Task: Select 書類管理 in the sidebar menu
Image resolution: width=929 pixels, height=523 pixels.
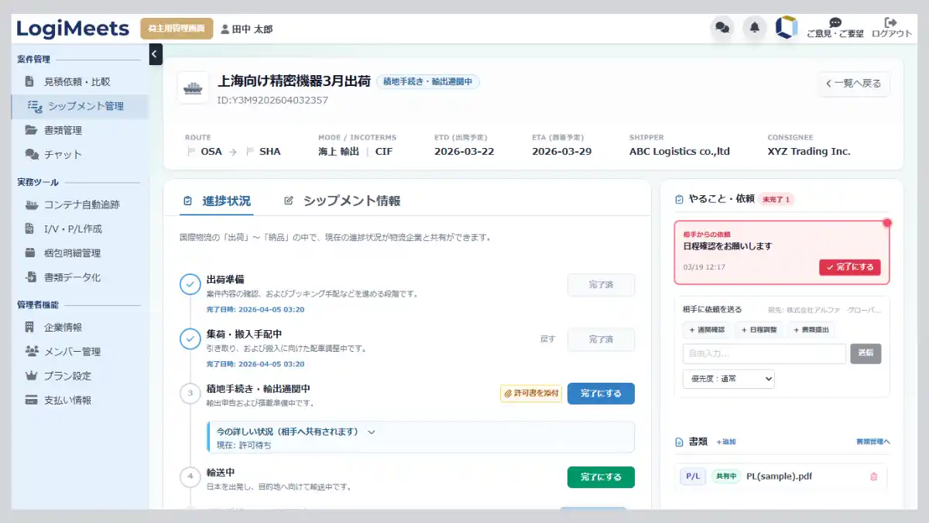Action: 63,130
